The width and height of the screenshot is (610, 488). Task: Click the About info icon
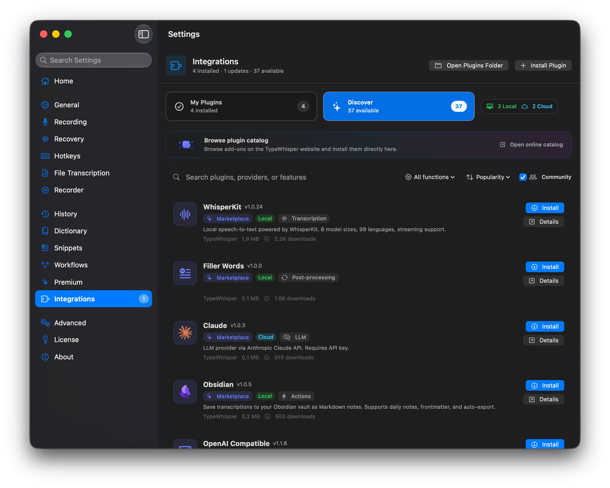click(45, 357)
